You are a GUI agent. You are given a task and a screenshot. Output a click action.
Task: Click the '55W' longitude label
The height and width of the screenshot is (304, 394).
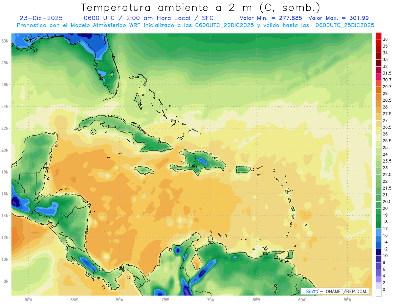[348, 300]
